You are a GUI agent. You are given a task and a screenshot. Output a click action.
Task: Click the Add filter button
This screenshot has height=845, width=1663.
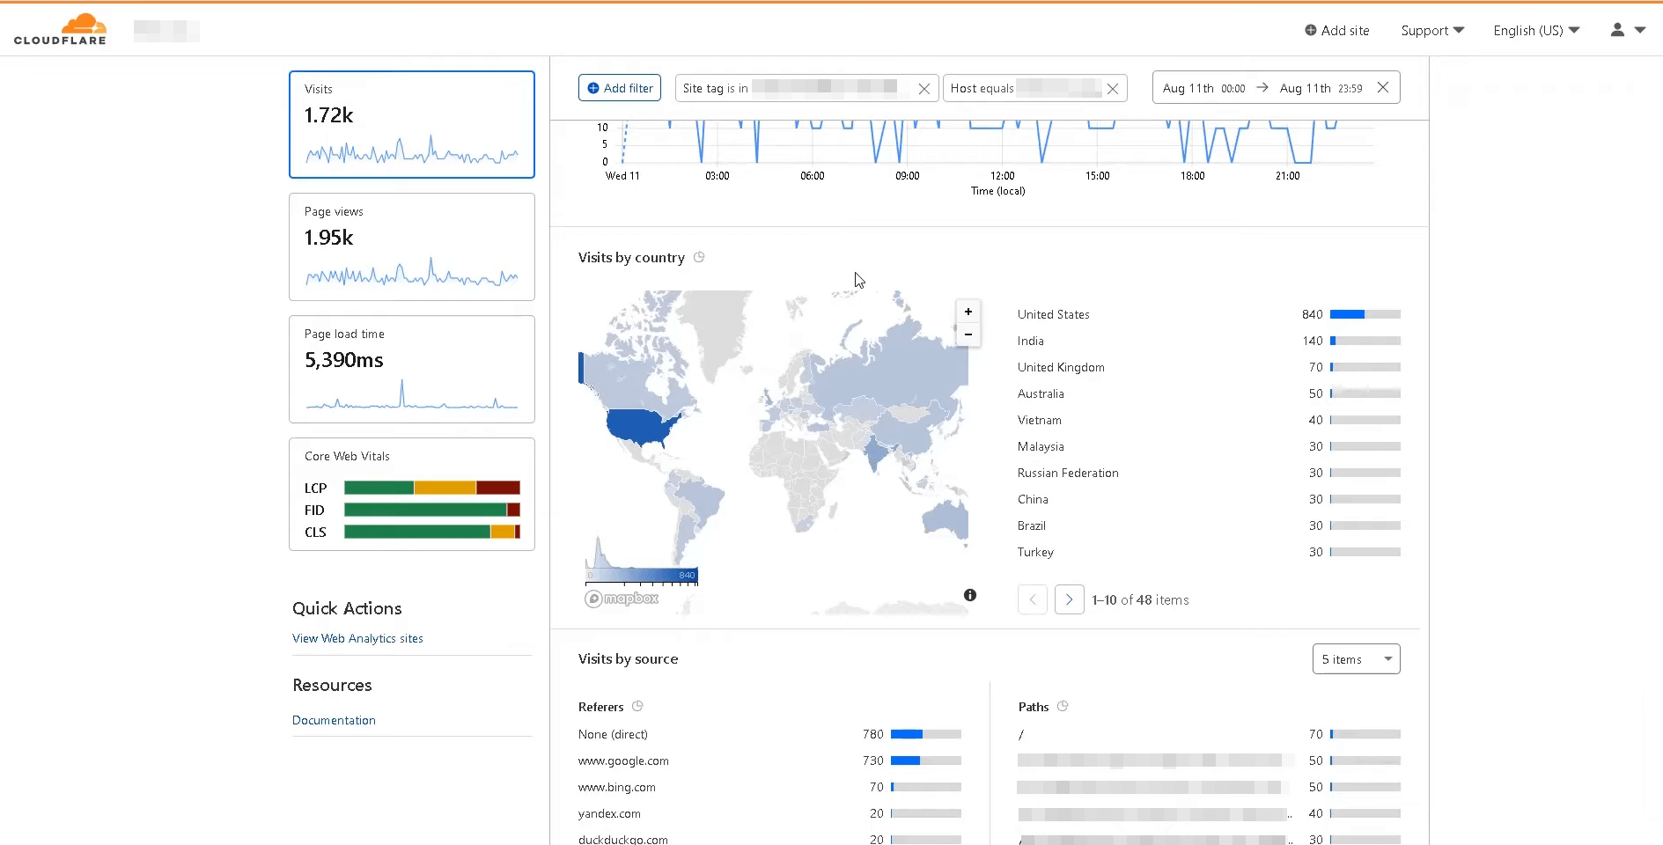click(x=620, y=88)
